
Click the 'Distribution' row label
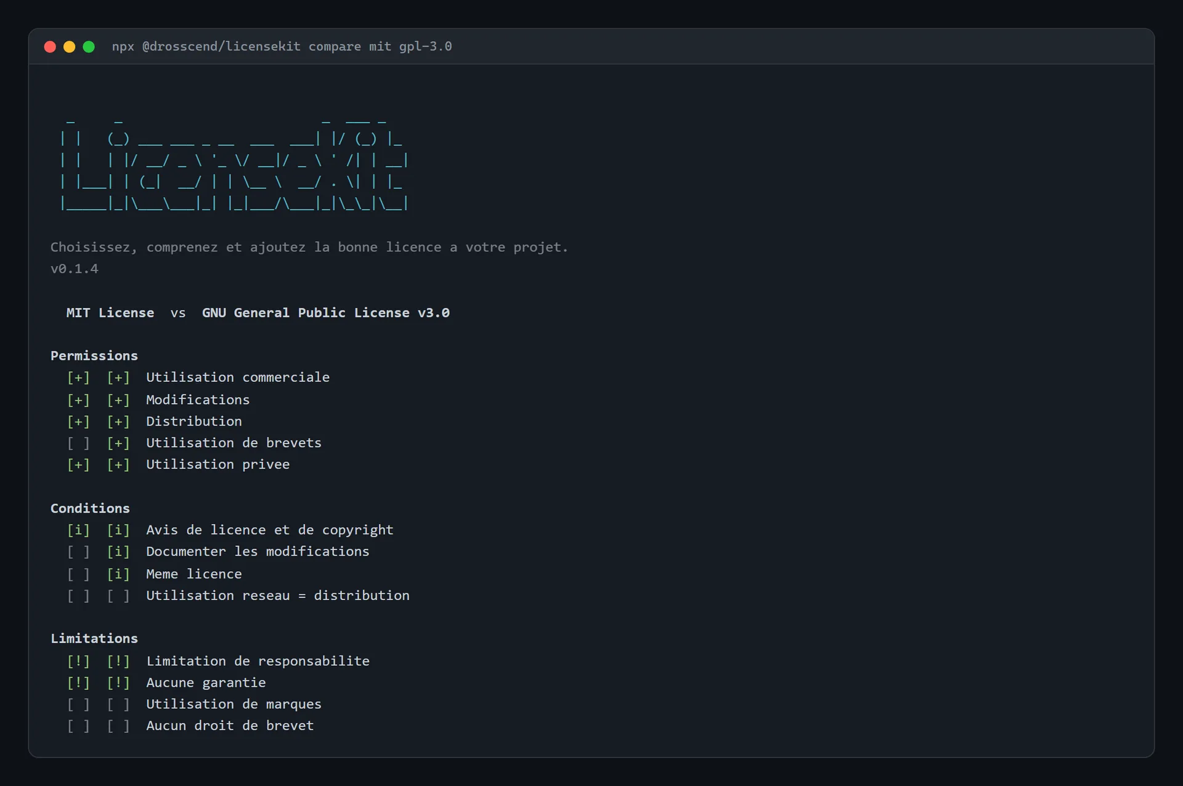tap(194, 421)
